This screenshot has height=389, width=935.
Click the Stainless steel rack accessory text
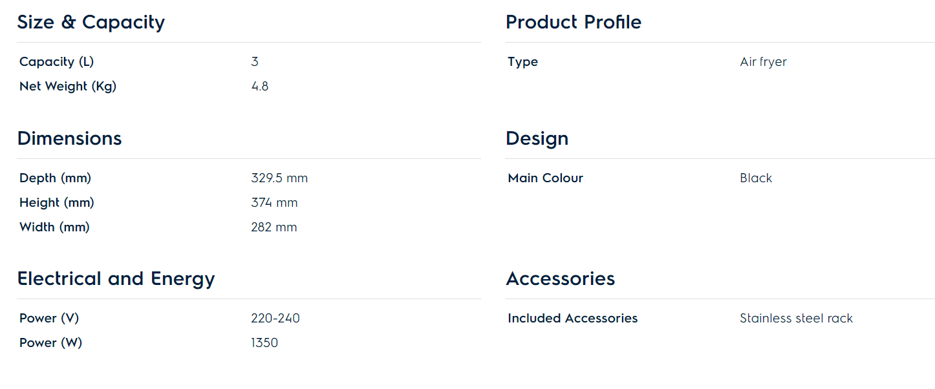click(796, 319)
